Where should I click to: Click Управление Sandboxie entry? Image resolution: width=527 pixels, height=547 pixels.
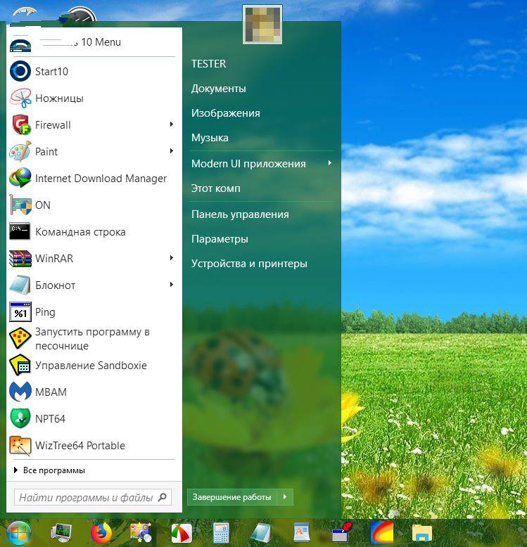pyautogui.click(x=91, y=366)
